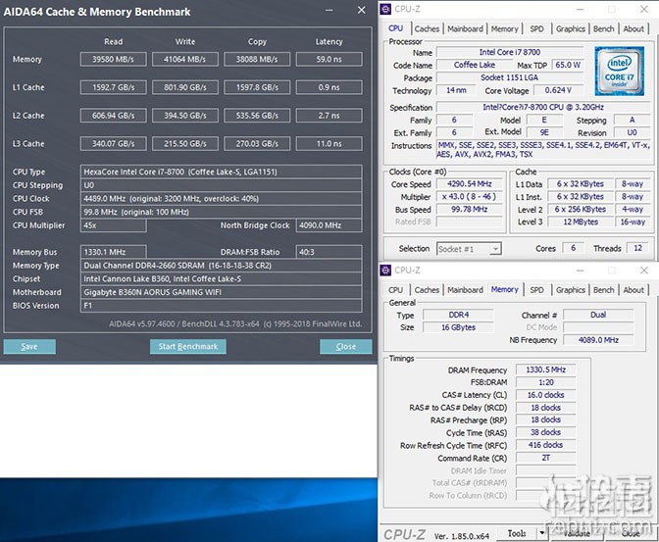This screenshot has height=542, width=659.
Task: Close the top CPU-Z window
Action: click(644, 9)
